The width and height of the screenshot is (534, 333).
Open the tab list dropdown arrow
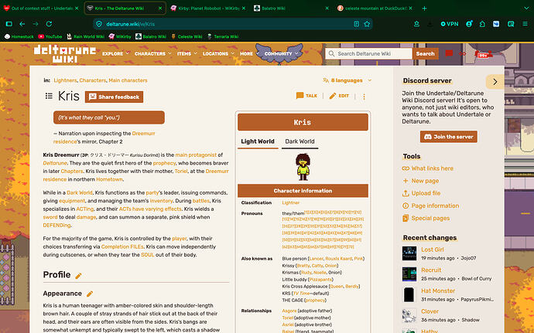pyautogui.click(x=526, y=8)
